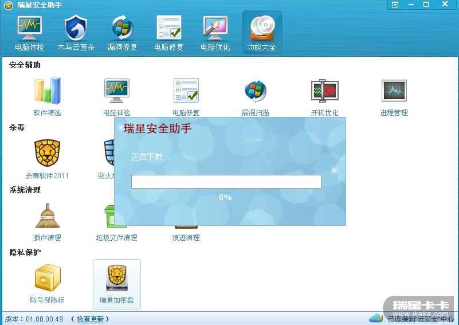Click the 系统清理 section heading
This screenshot has width=459, height=325.
(25, 190)
